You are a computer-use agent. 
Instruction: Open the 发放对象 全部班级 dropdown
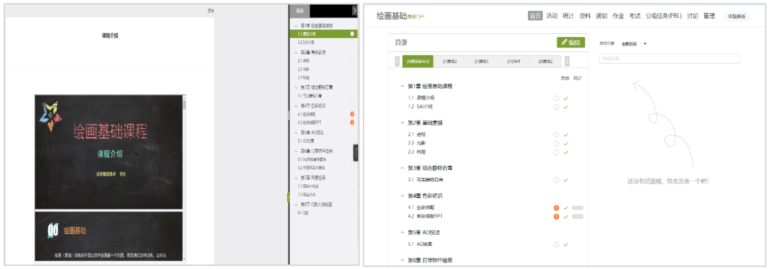point(634,44)
